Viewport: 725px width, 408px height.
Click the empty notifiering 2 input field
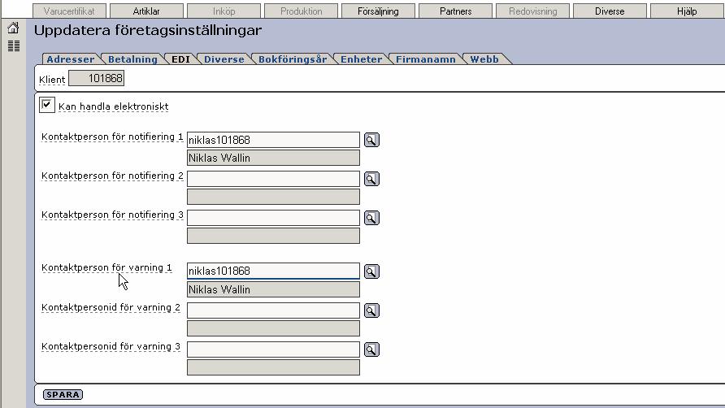click(x=273, y=179)
